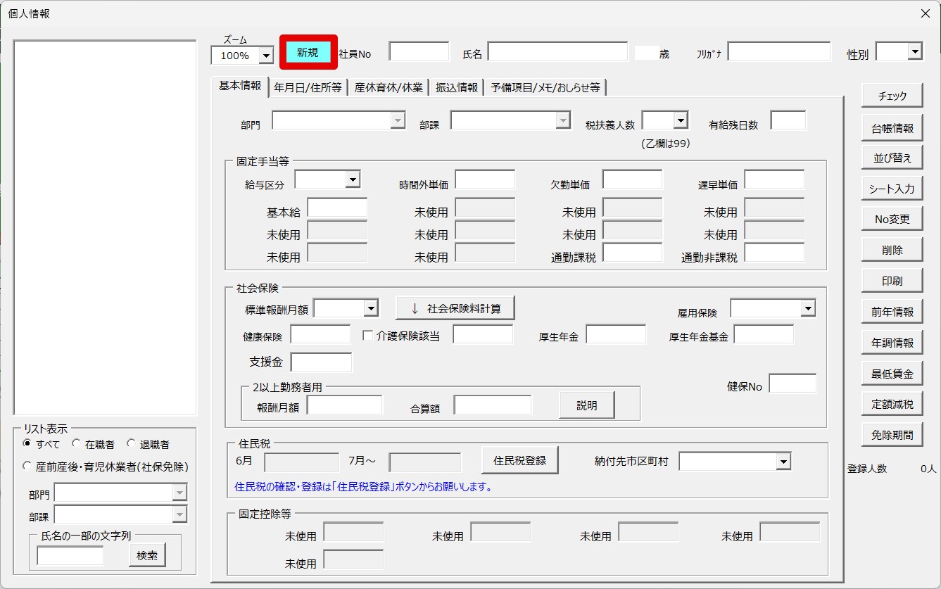
Task: Click the 住民税登録 button
Action: click(519, 460)
